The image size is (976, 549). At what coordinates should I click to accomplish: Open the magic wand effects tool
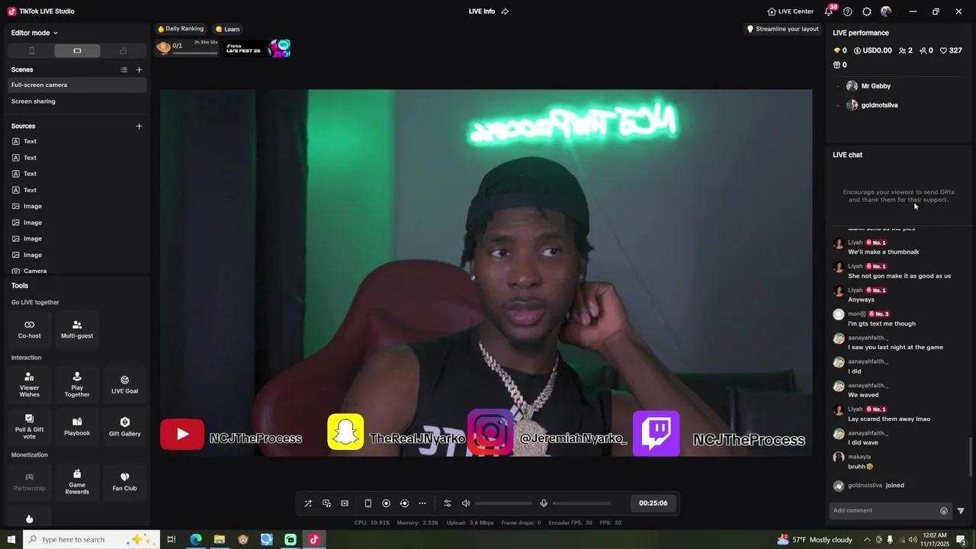tap(308, 503)
